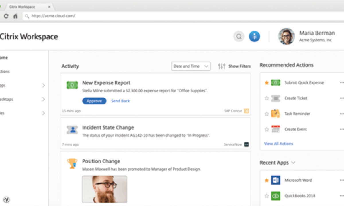Unfavorite Submit Quick Expense using its star
344x206 pixels.
click(267, 83)
